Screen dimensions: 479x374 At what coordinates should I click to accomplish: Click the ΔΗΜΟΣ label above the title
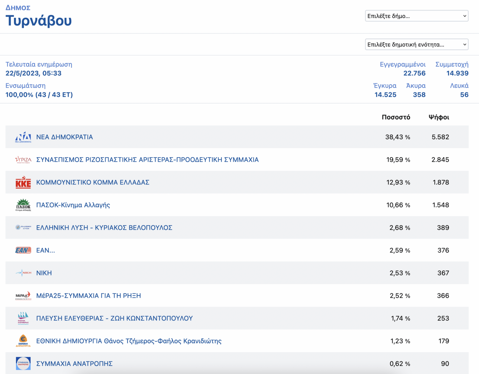coord(18,8)
